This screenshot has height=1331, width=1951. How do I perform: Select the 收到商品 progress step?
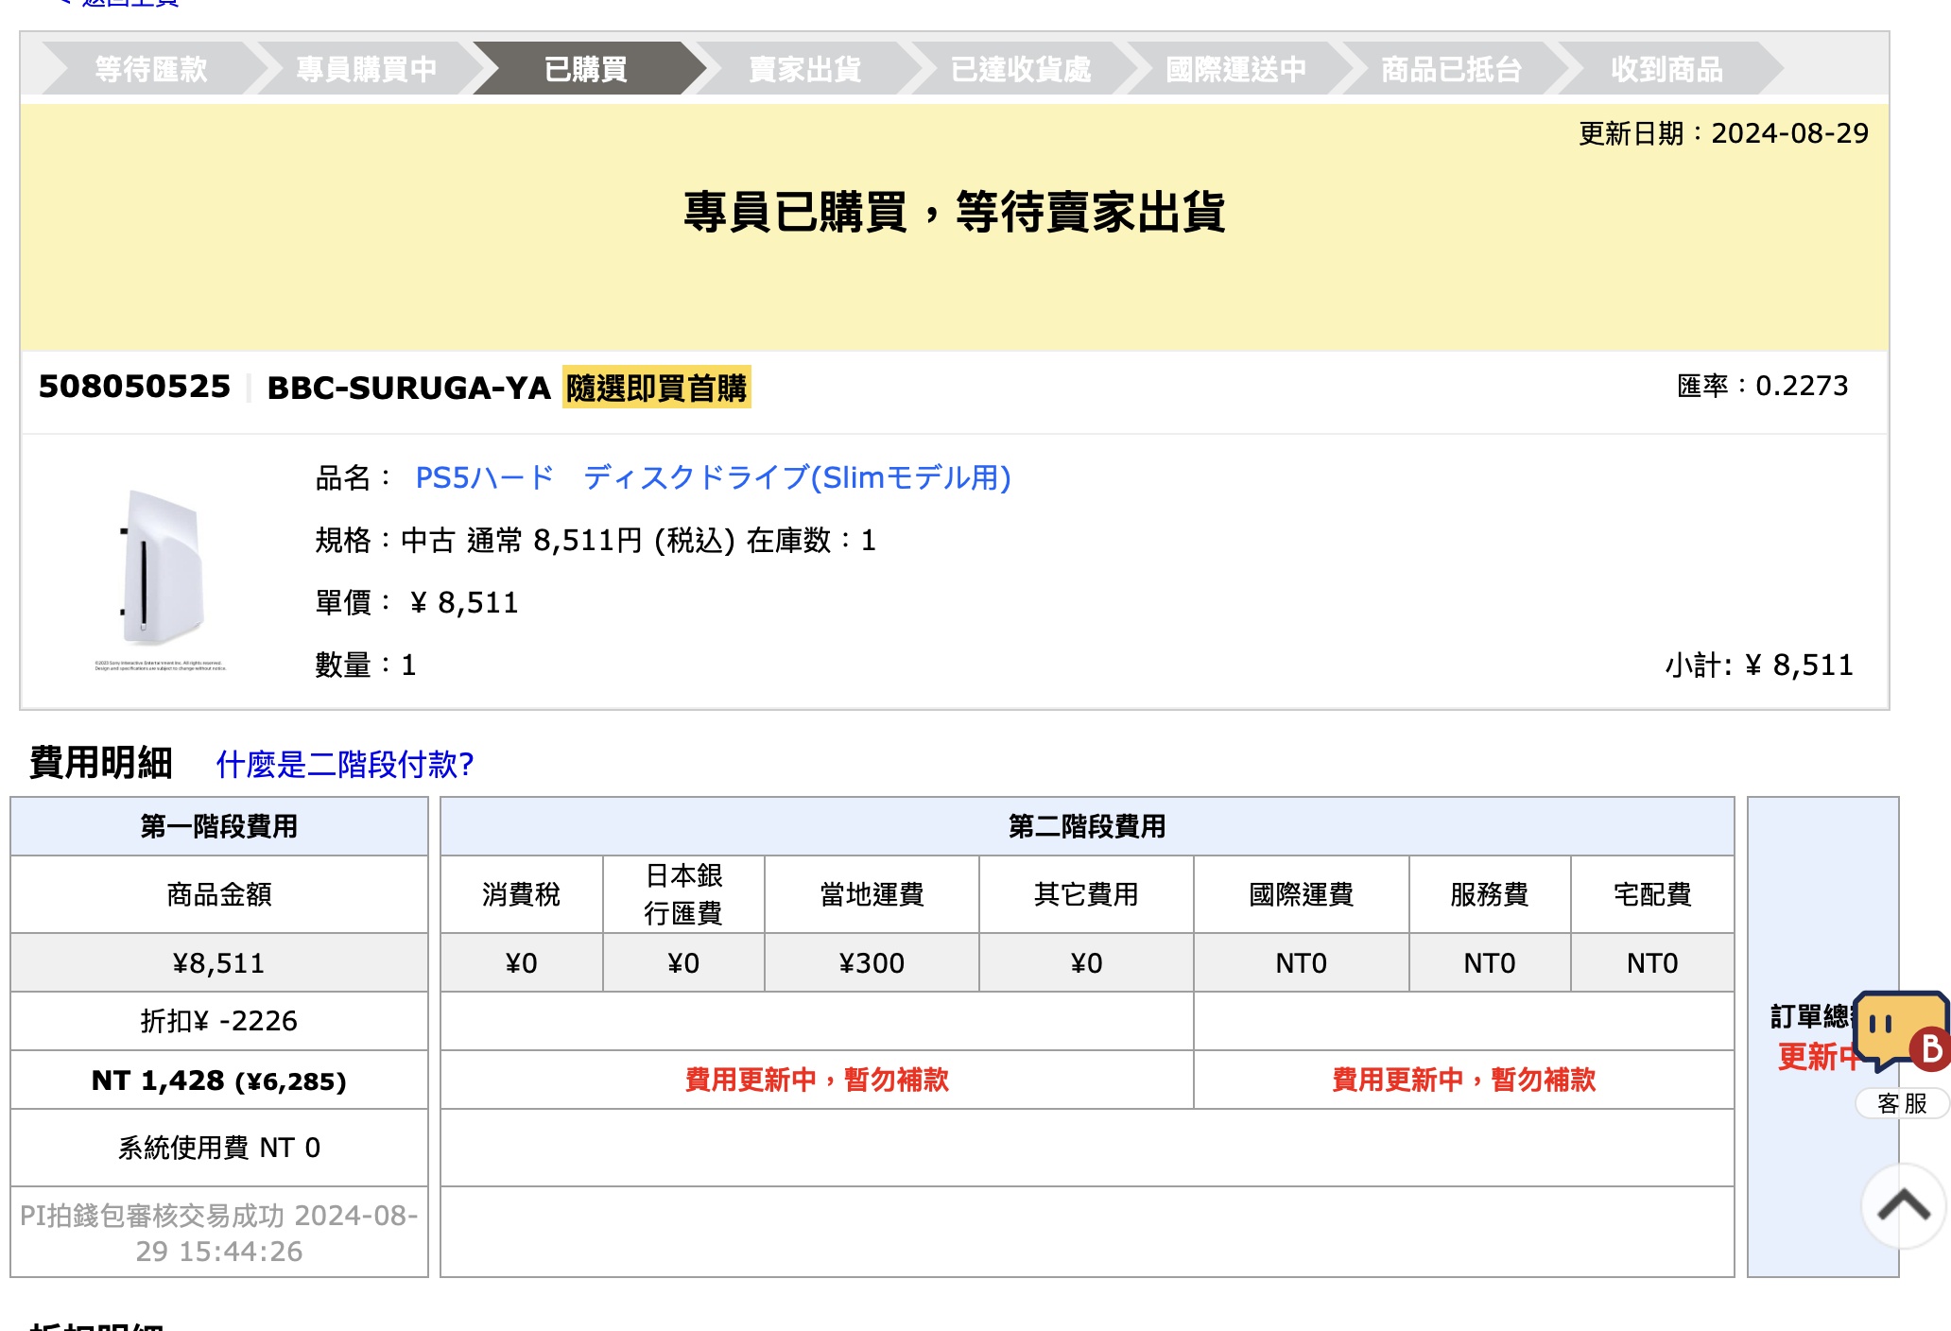point(1667,69)
